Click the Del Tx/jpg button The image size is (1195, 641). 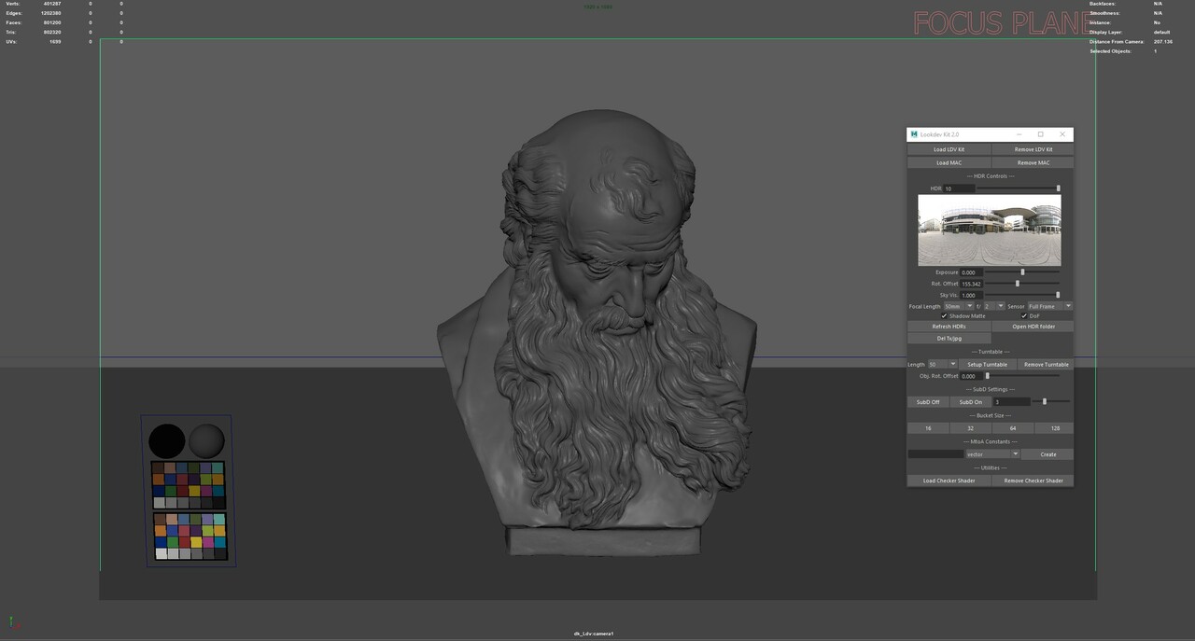[949, 339]
